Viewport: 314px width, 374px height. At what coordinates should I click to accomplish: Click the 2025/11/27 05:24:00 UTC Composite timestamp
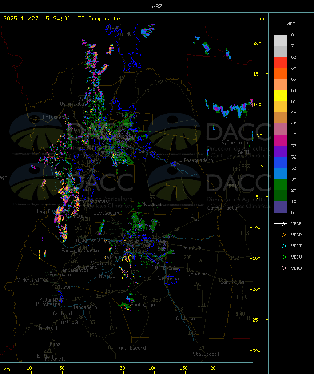click(62, 19)
